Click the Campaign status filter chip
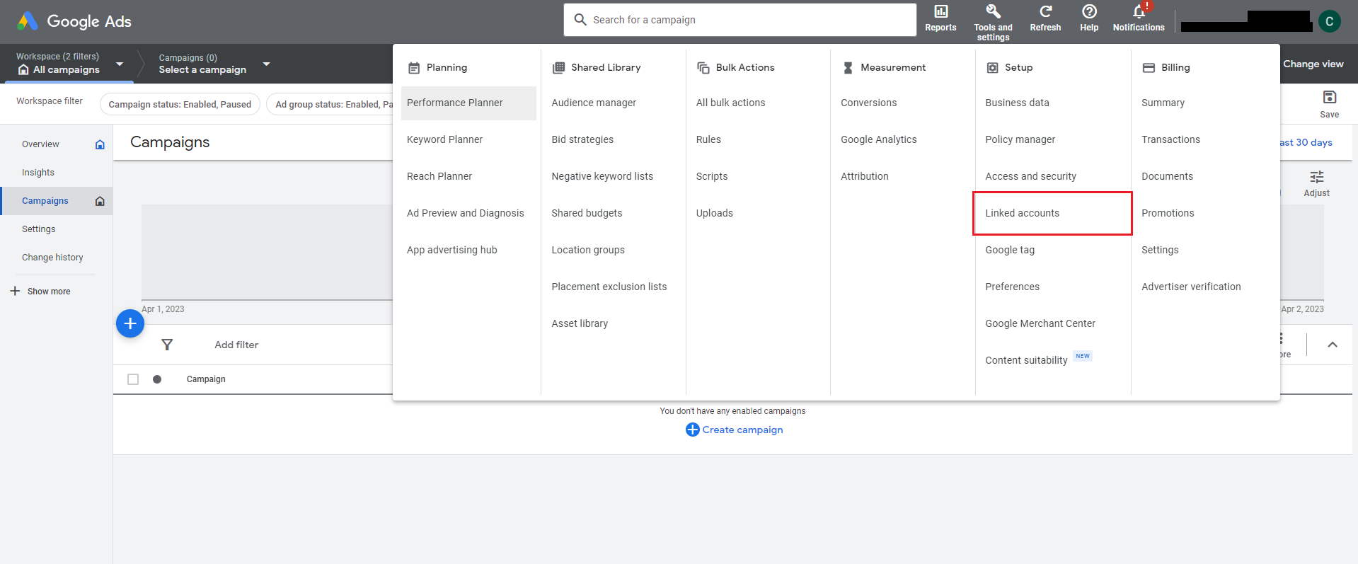The width and height of the screenshot is (1358, 564). [x=180, y=104]
